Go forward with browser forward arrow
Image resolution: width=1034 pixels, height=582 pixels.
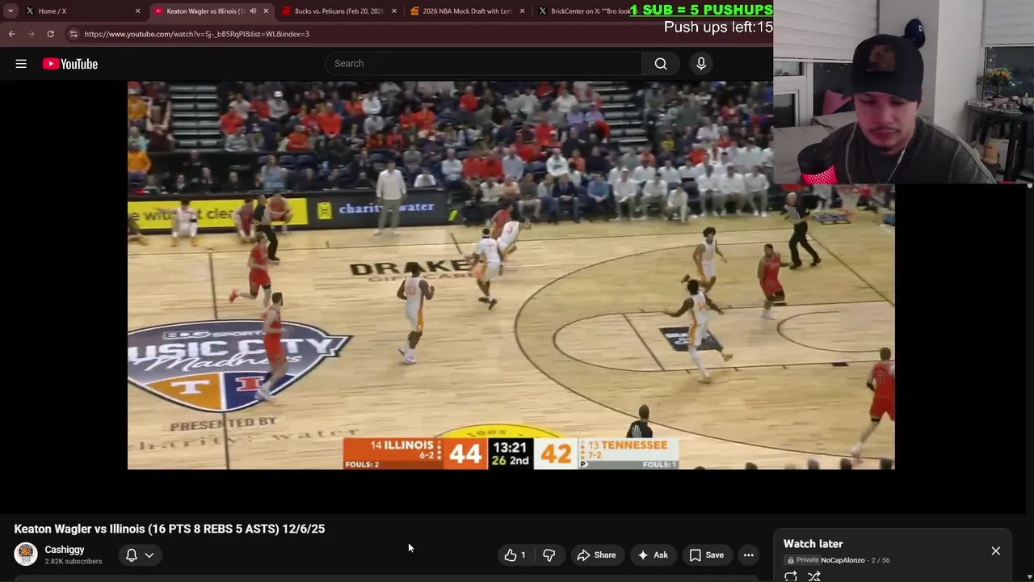point(31,34)
